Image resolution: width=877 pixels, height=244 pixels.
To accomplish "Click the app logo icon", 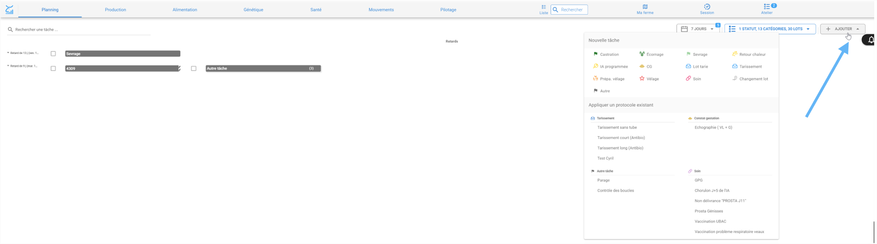I will pyautogui.click(x=9, y=10).
